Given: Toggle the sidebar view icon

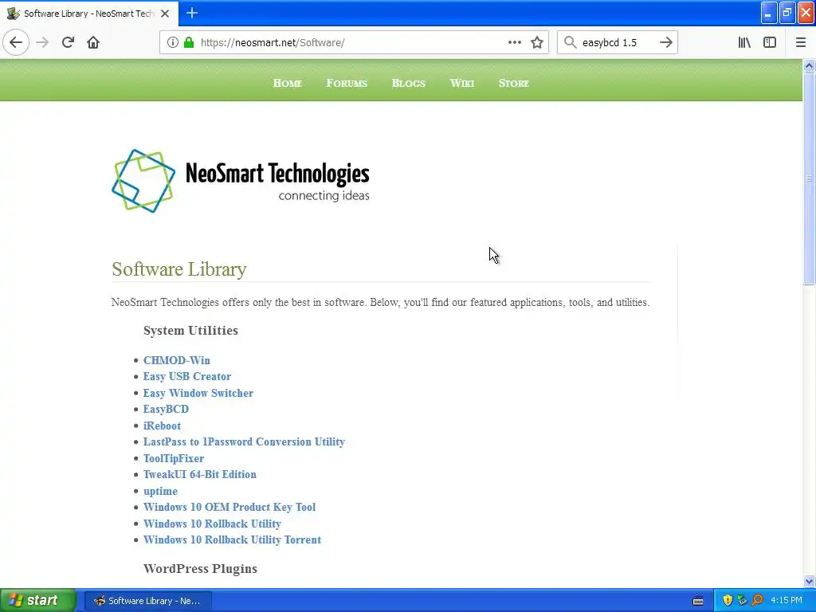Looking at the screenshot, I should tap(770, 43).
